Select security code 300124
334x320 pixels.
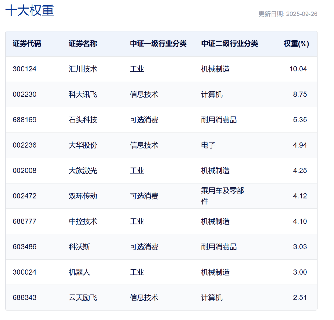tap(24, 69)
